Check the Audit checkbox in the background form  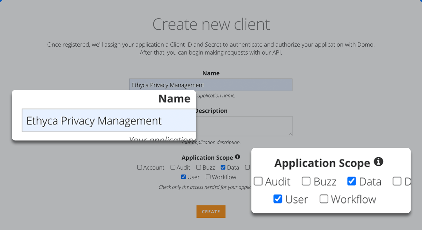[x=173, y=167]
